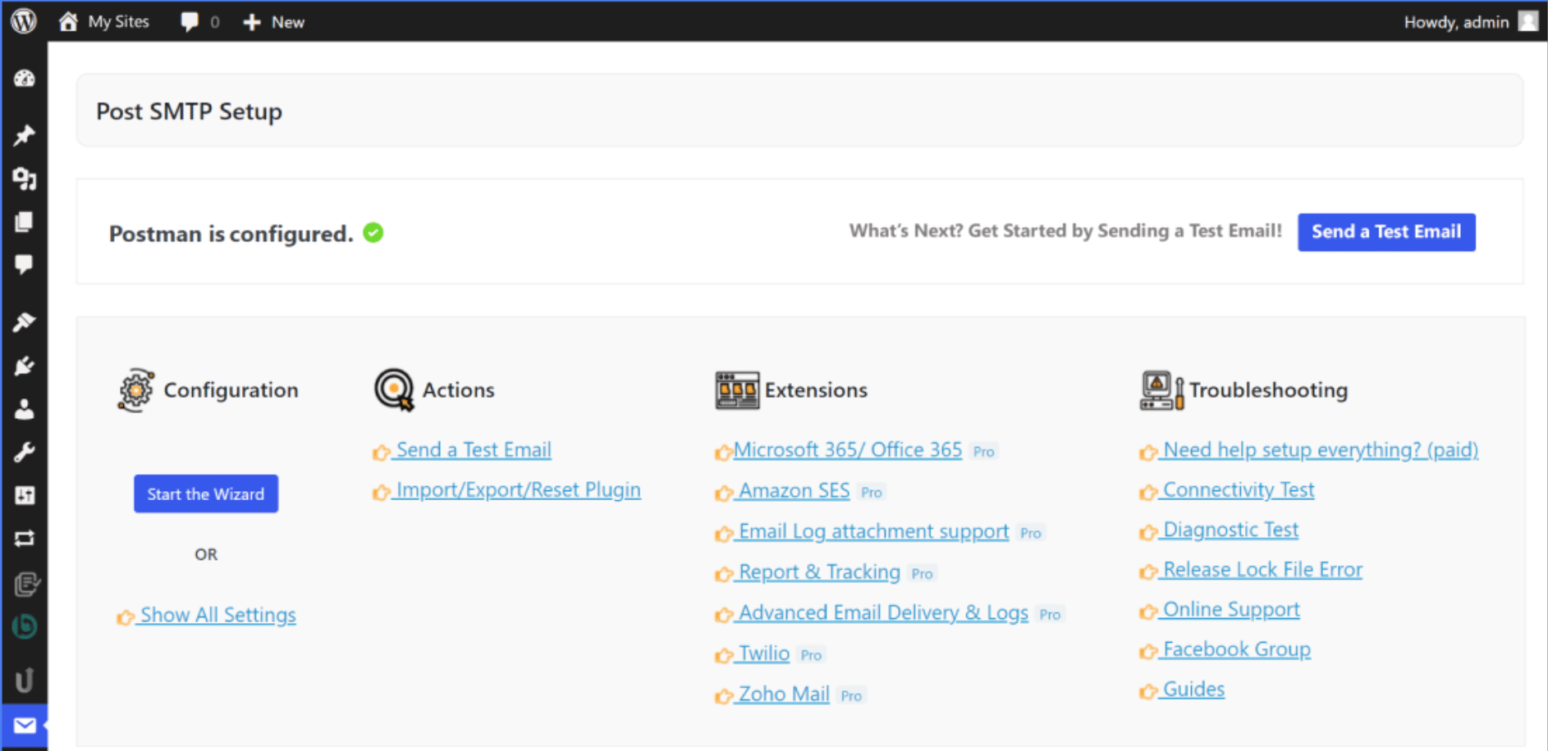Click the Send a Test Email button

click(x=1385, y=232)
